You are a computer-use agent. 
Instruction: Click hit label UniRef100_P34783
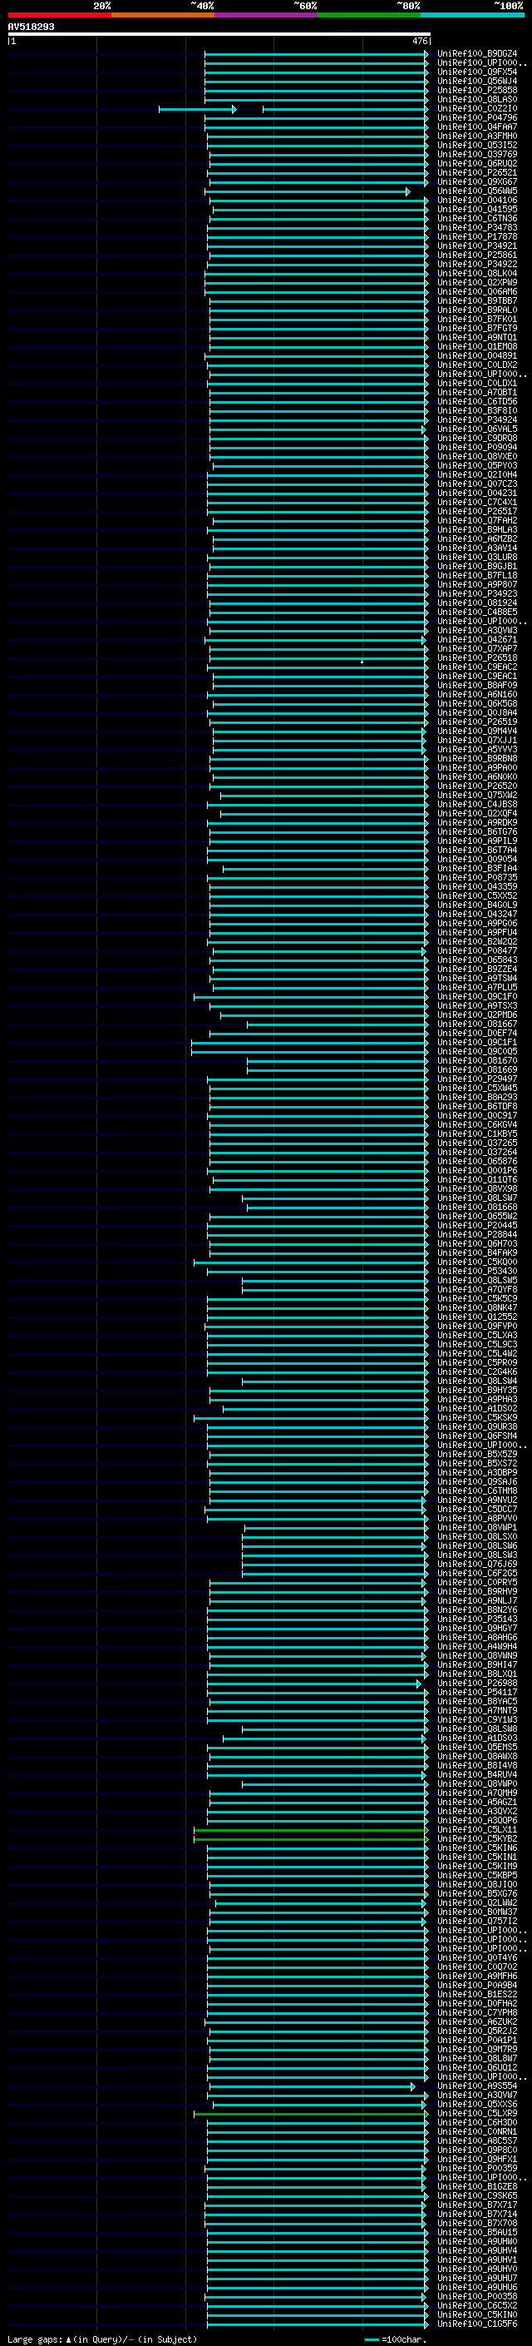coord(477,226)
